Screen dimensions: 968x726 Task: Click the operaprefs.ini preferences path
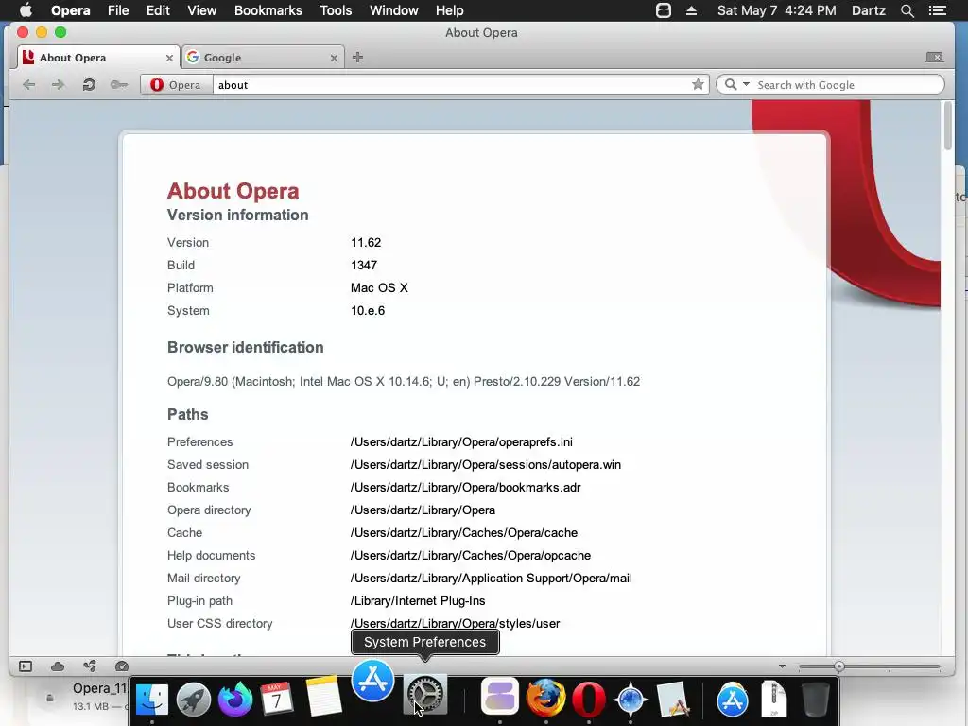click(461, 442)
